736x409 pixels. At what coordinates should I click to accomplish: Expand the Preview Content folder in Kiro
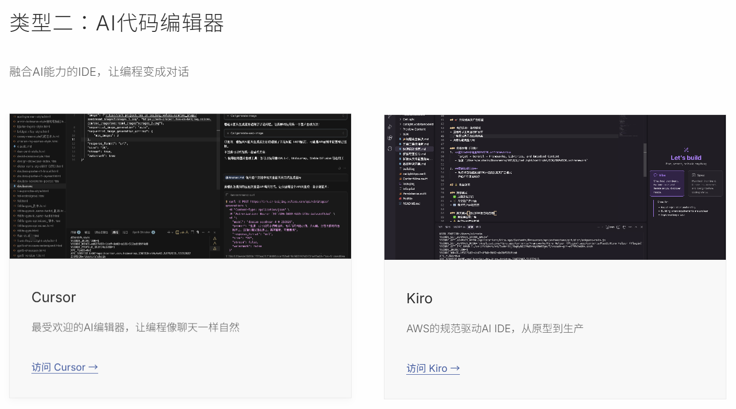[x=414, y=129]
